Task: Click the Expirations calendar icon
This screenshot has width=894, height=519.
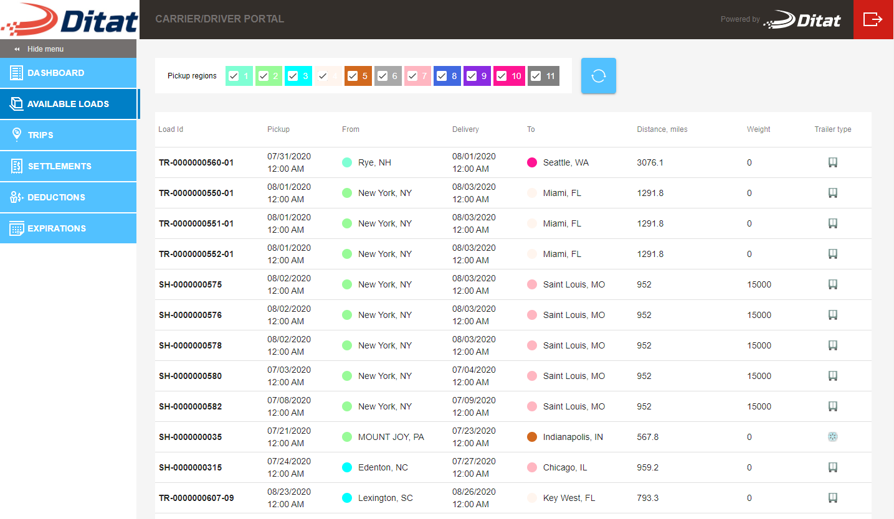Action: click(x=17, y=228)
